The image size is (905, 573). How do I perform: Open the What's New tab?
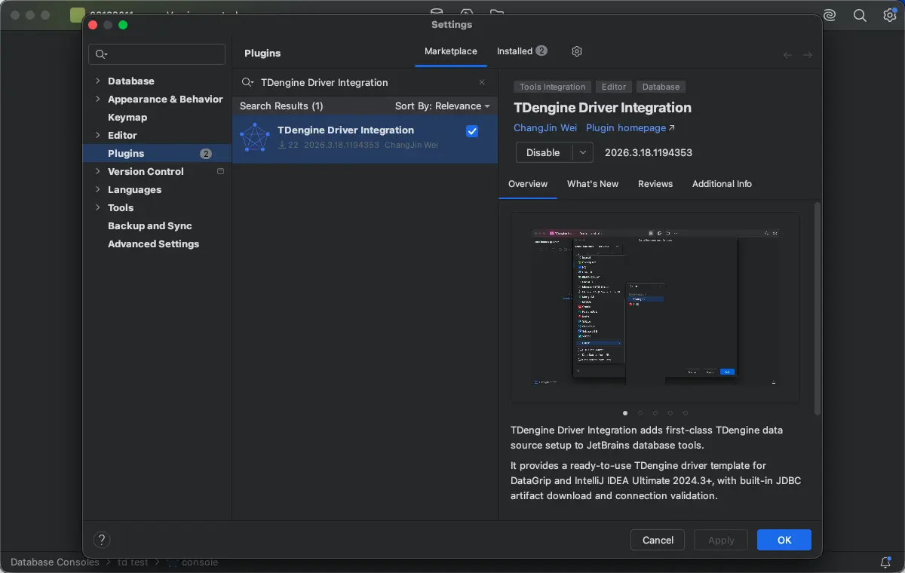coord(593,184)
